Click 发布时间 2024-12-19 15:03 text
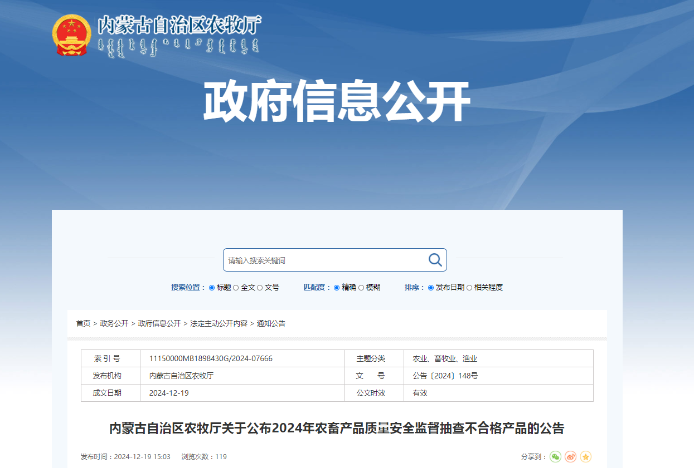 tap(125, 456)
